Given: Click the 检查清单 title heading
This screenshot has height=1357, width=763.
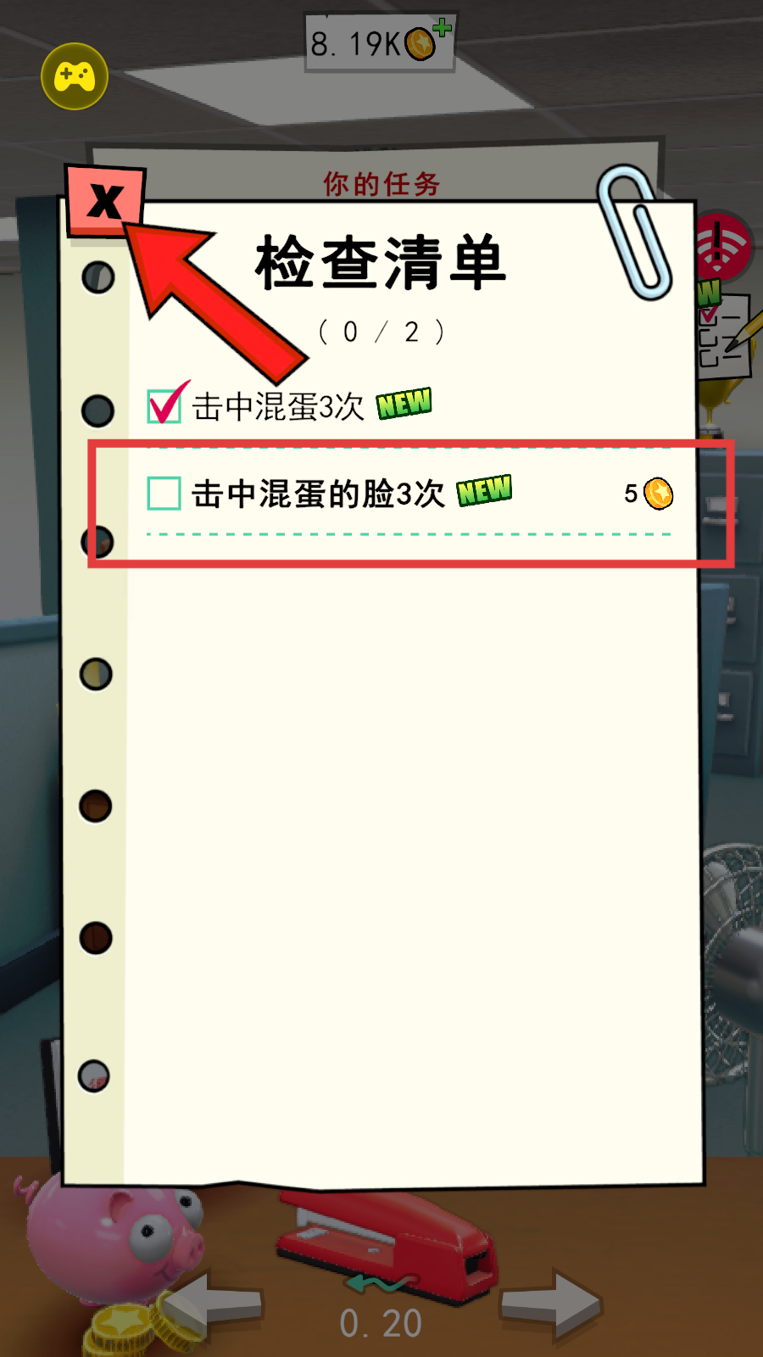Looking at the screenshot, I should pyautogui.click(x=381, y=263).
